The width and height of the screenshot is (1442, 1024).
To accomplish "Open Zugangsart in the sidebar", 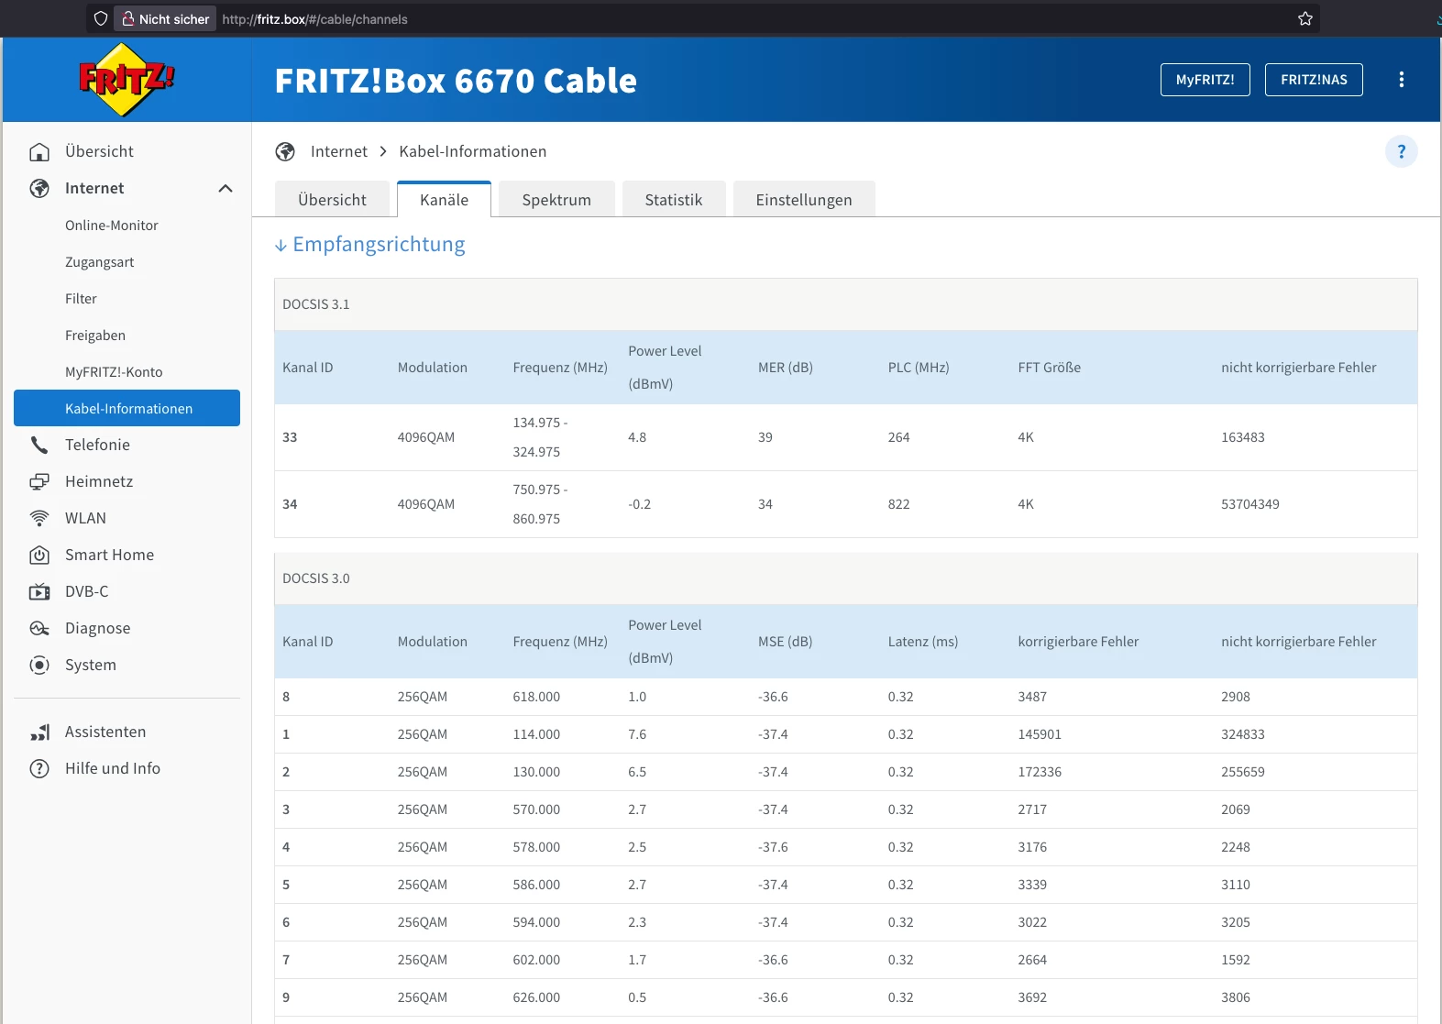I will point(100,262).
